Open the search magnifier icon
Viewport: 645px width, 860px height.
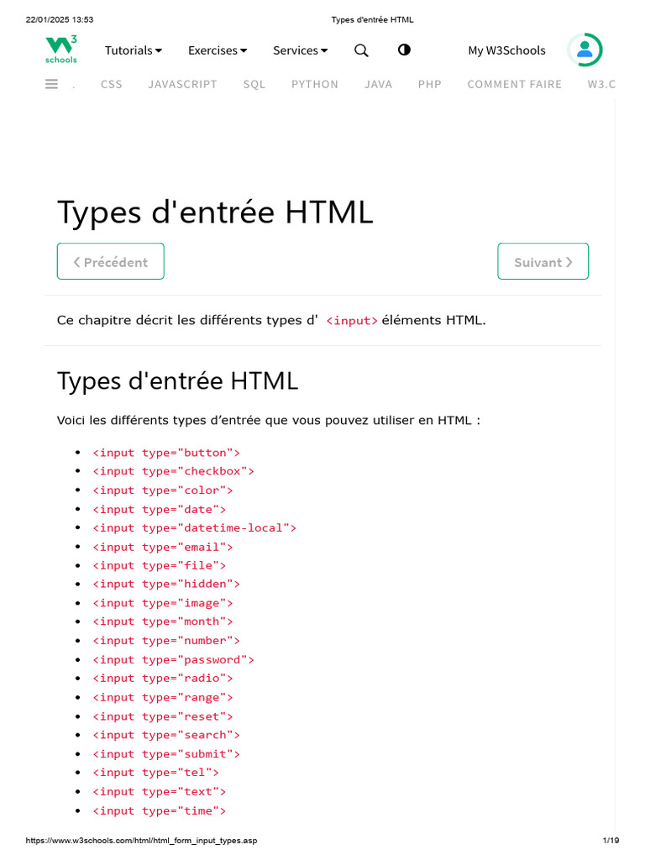click(361, 50)
